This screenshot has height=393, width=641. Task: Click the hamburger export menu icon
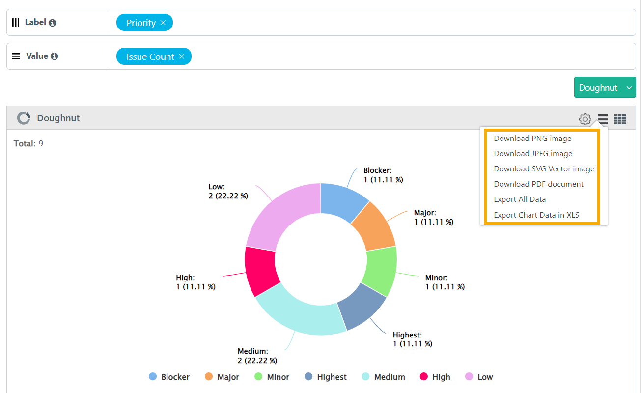[x=603, y=119]
